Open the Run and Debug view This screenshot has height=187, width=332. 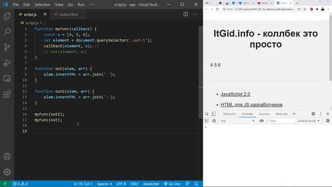tap(7, 63)
